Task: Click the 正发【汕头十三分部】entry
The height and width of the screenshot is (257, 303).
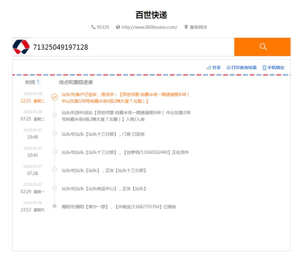Action: pos(104,170)
